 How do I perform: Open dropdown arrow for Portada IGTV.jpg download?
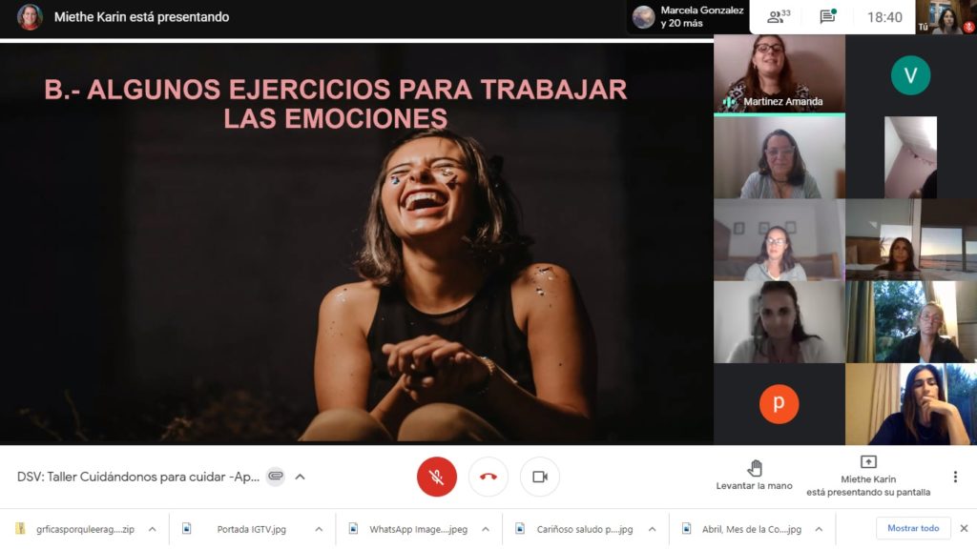tap(318, 529)
